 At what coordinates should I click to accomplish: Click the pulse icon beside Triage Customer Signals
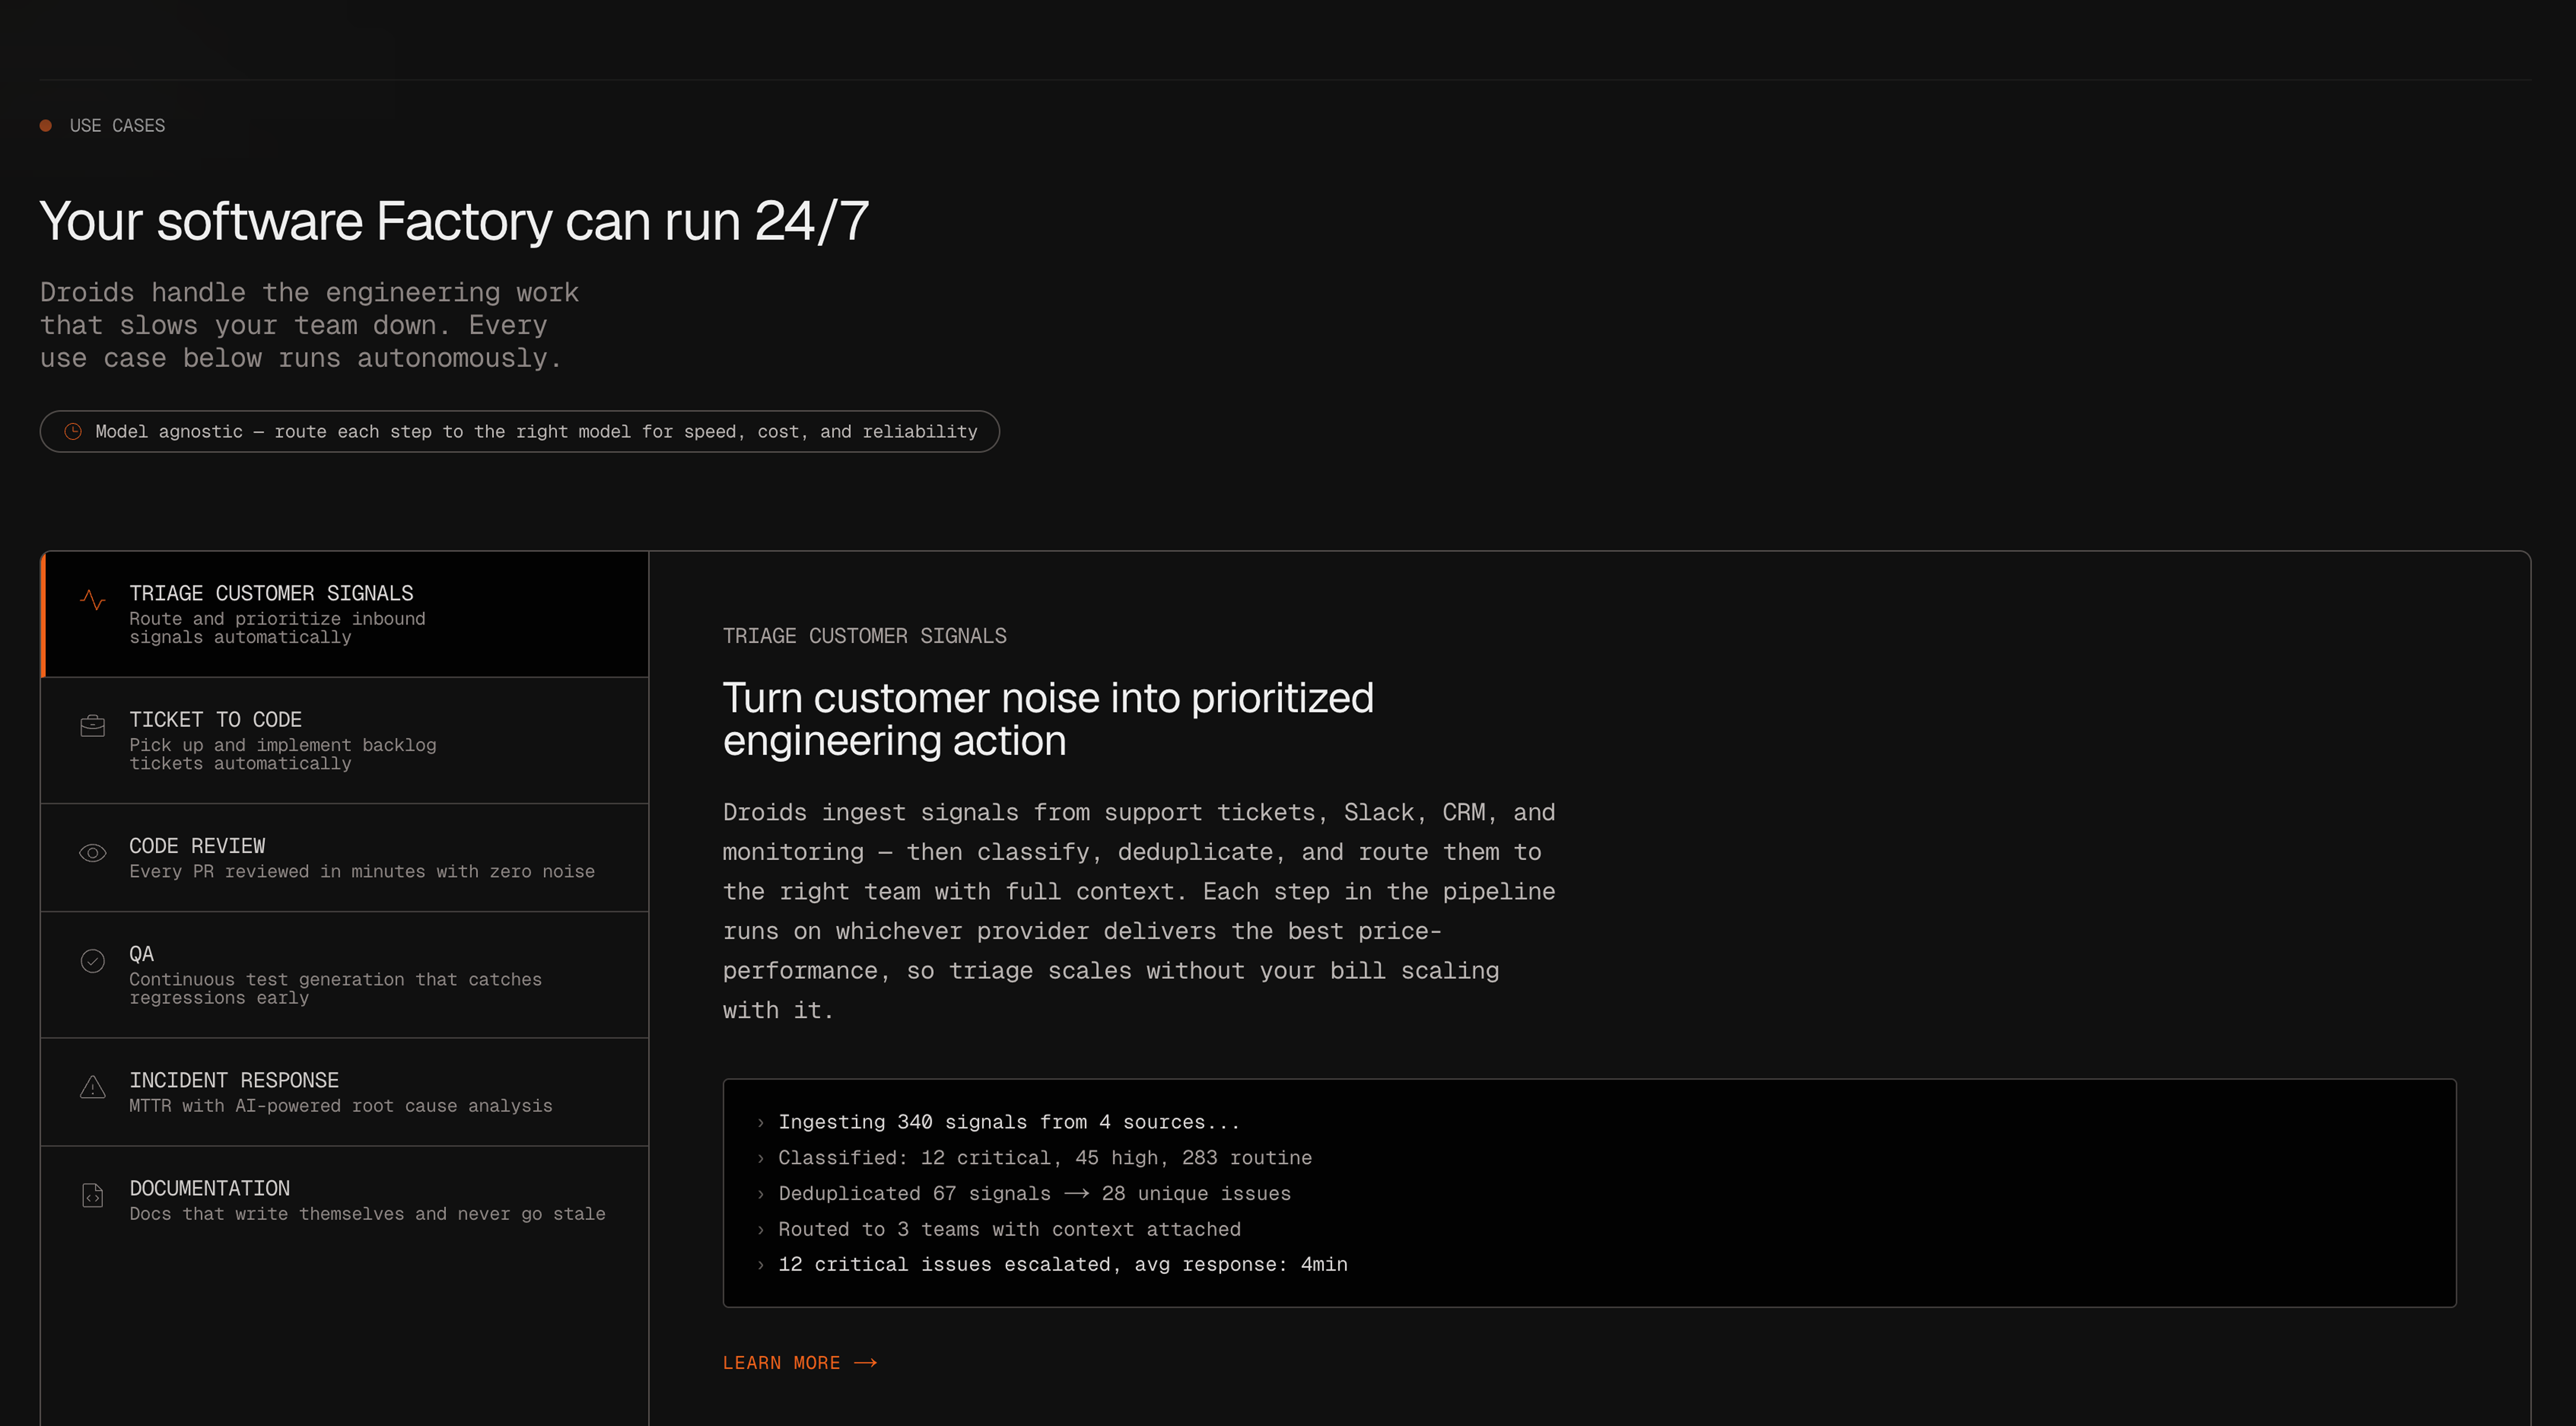(92, 600)
